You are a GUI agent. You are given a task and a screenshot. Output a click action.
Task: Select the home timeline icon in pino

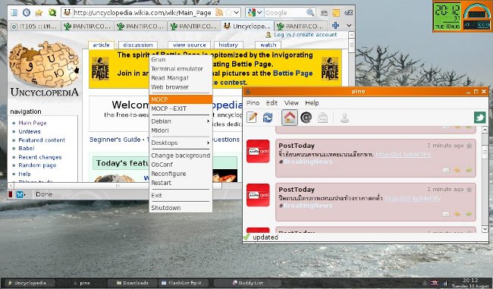[290, 118]
